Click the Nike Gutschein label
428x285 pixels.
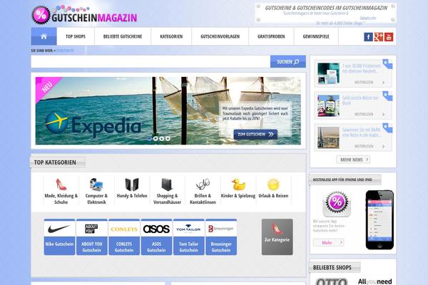click(59, 244)
